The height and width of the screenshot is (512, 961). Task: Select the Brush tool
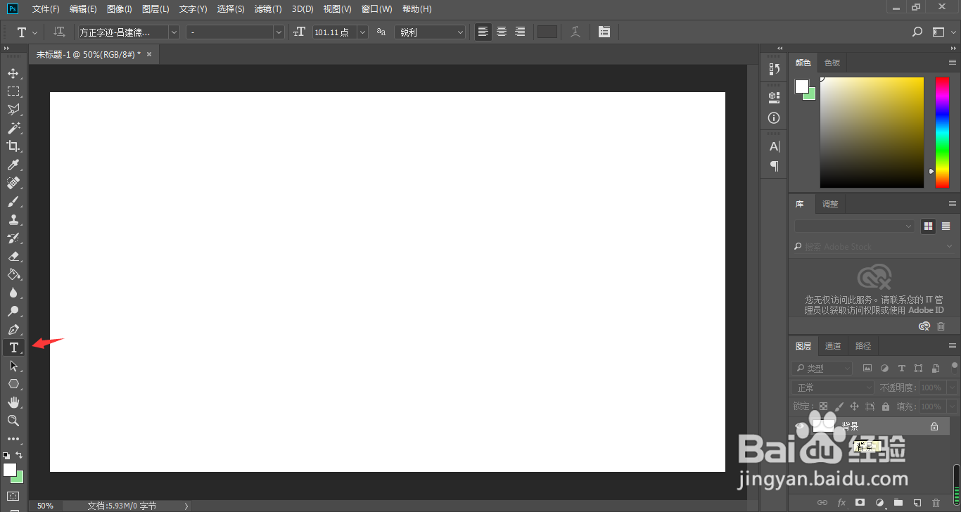[x=13, y=201]
